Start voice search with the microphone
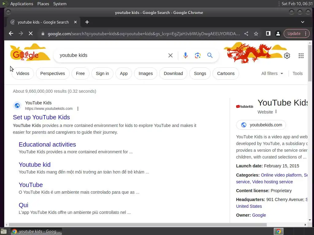This screenshot has height=235, width=314. point(186,55)
